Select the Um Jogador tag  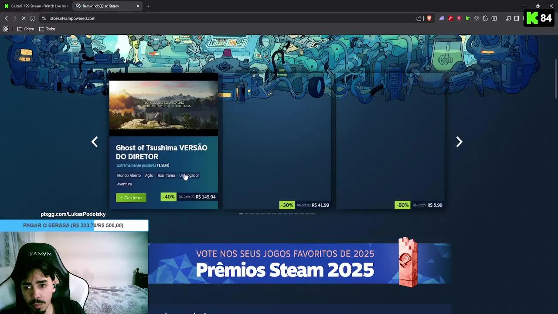(x=189, y=175)
